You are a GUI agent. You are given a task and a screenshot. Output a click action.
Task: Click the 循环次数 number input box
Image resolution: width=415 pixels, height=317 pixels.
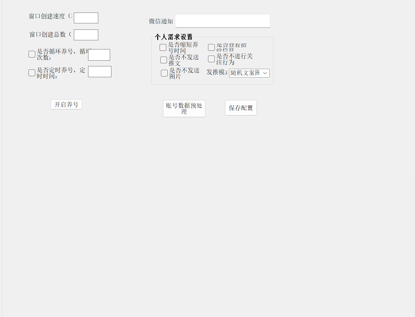pyautogui.click(x=99, y=55)
